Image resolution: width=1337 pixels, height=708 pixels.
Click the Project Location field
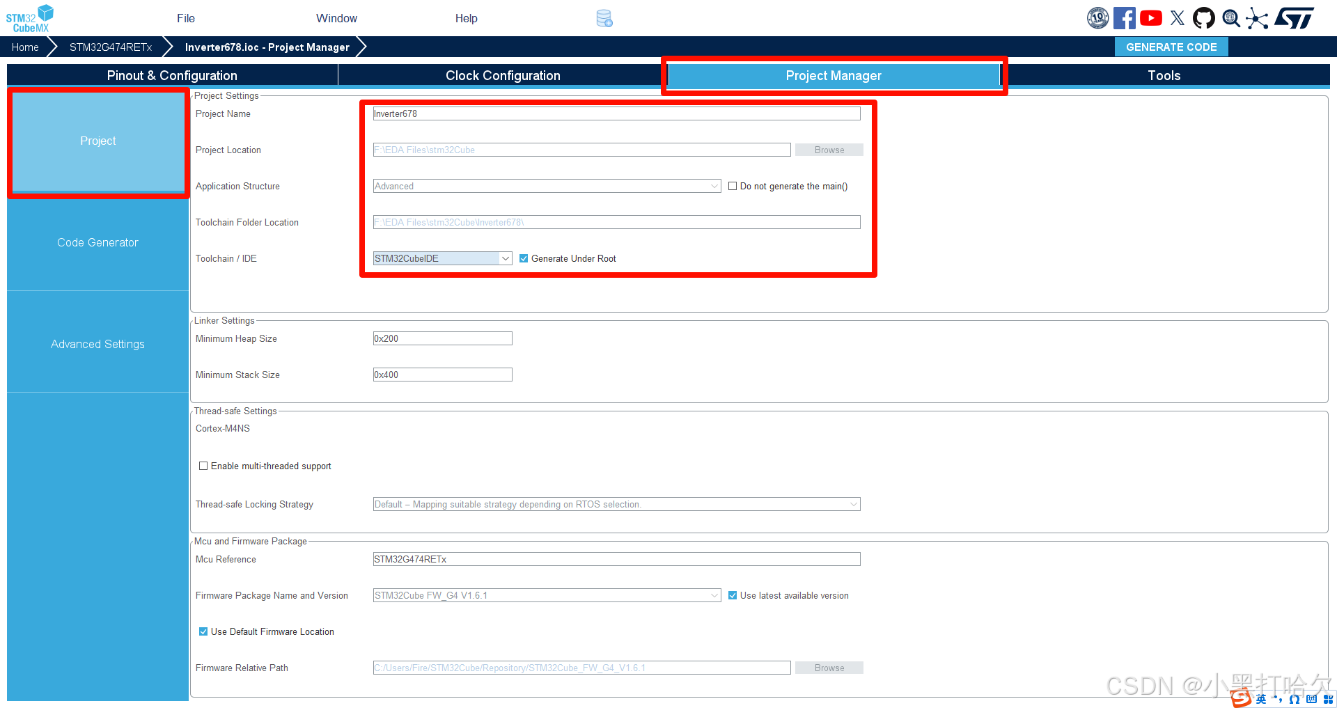582,150
